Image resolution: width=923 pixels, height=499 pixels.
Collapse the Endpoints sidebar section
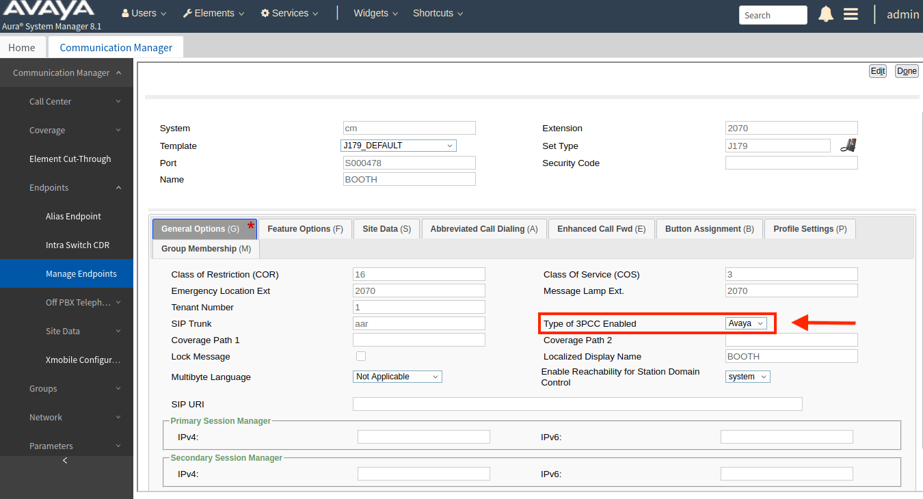66,187
